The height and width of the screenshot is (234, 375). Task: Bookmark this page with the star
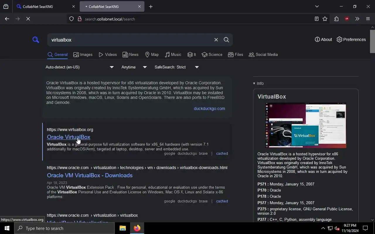pyautogui.click(x=325, y=19)
